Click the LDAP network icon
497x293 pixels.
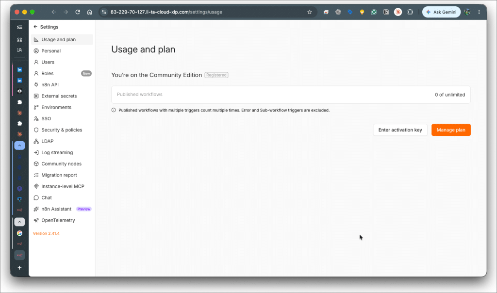[36, 141]
